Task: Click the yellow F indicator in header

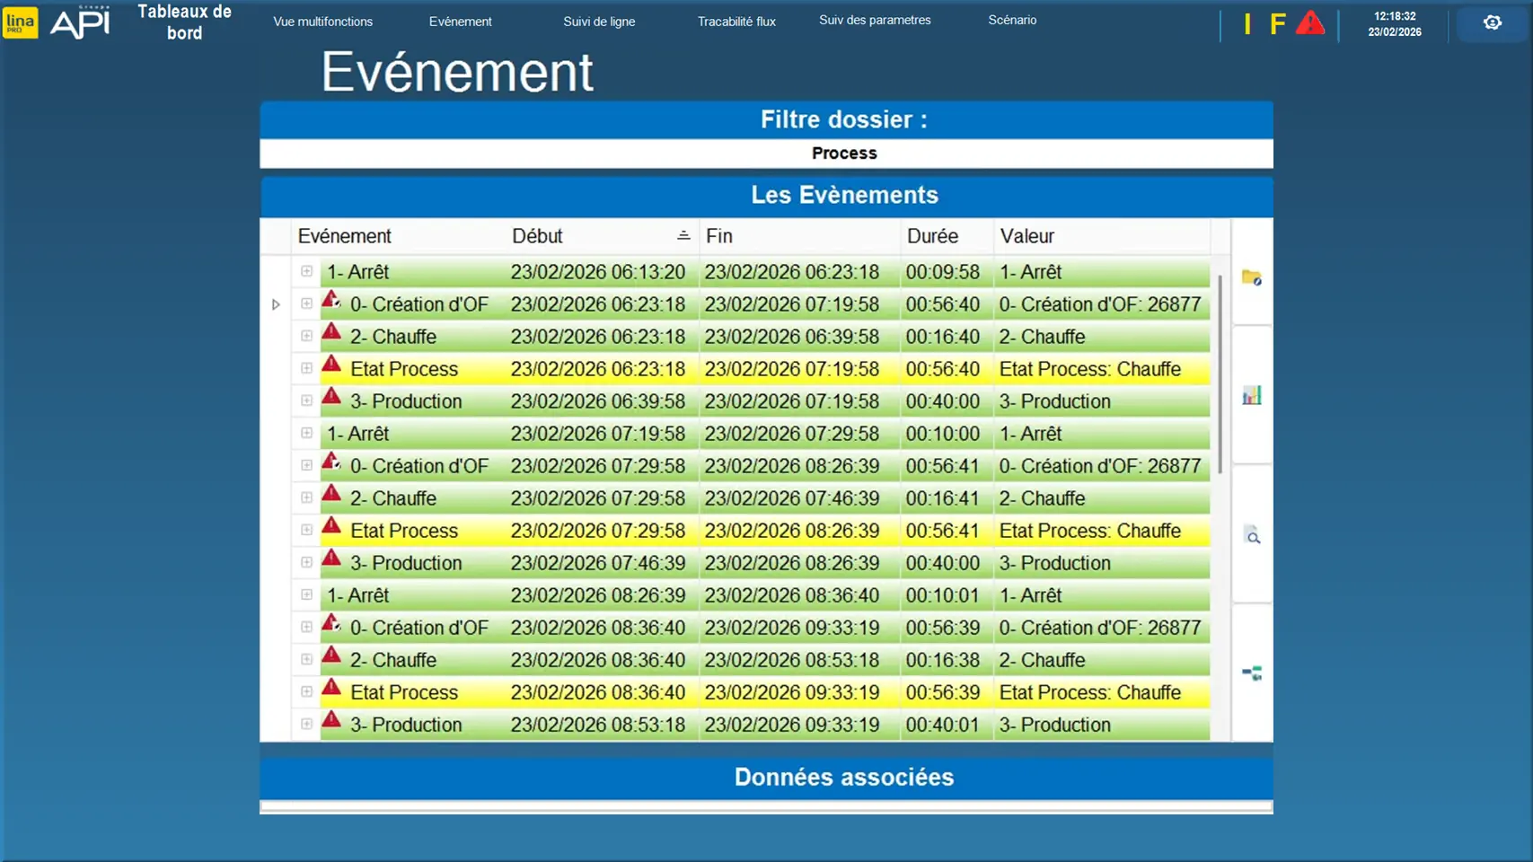Action: click(1277, 24)
